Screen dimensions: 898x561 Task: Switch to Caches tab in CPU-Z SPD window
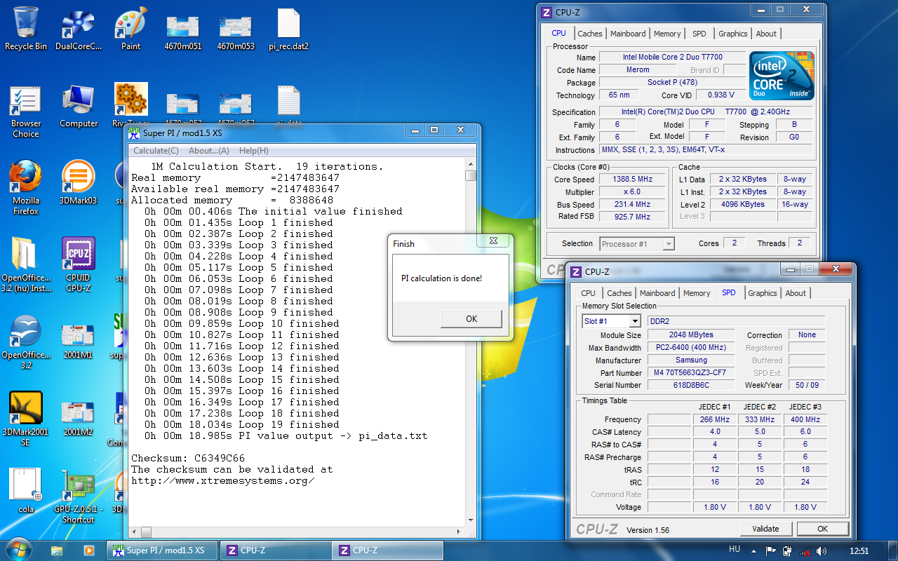coord(619,293)
